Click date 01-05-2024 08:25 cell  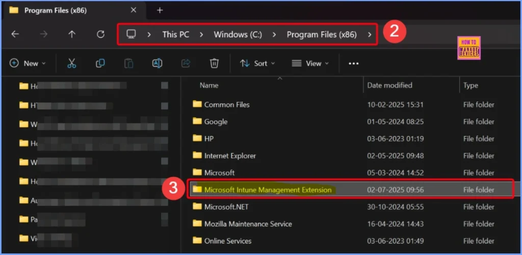click(x=395, y=121)
